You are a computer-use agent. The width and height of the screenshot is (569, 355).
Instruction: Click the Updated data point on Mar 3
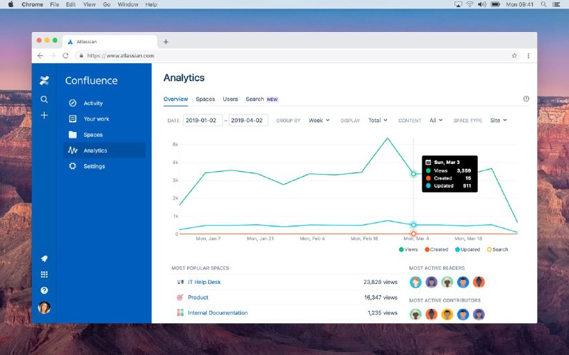coord(413,225)
